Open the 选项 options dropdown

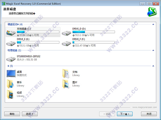pyautogui.click(x=30, y=114)
